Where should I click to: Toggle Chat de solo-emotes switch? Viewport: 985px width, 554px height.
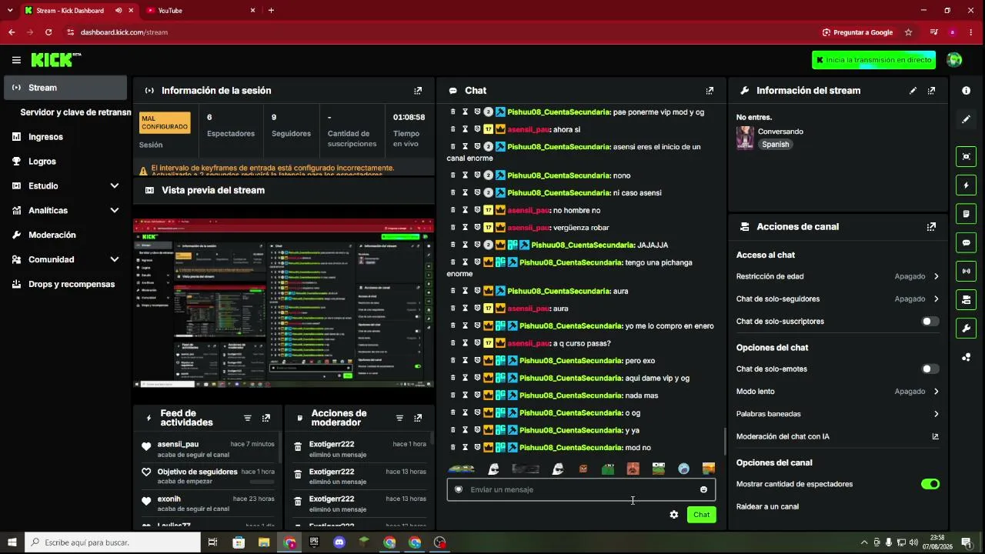[930, 369]
